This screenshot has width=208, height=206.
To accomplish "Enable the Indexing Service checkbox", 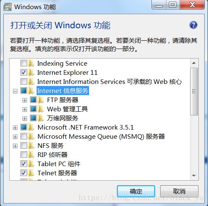I will pos(24,63).
